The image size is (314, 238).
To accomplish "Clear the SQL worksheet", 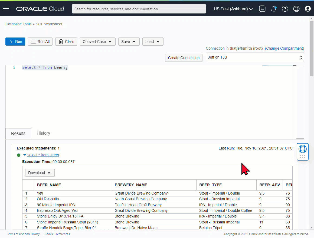I will click(66, 42).
